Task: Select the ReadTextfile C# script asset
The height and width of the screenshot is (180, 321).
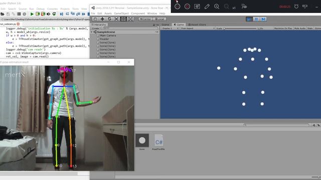Action: tap(158, 140)
